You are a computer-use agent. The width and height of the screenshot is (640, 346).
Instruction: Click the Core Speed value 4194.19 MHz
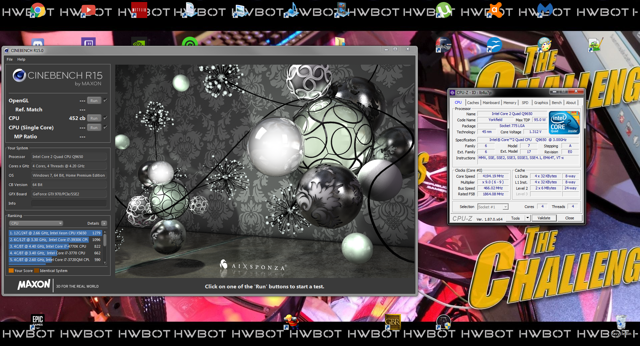(493, 176)
